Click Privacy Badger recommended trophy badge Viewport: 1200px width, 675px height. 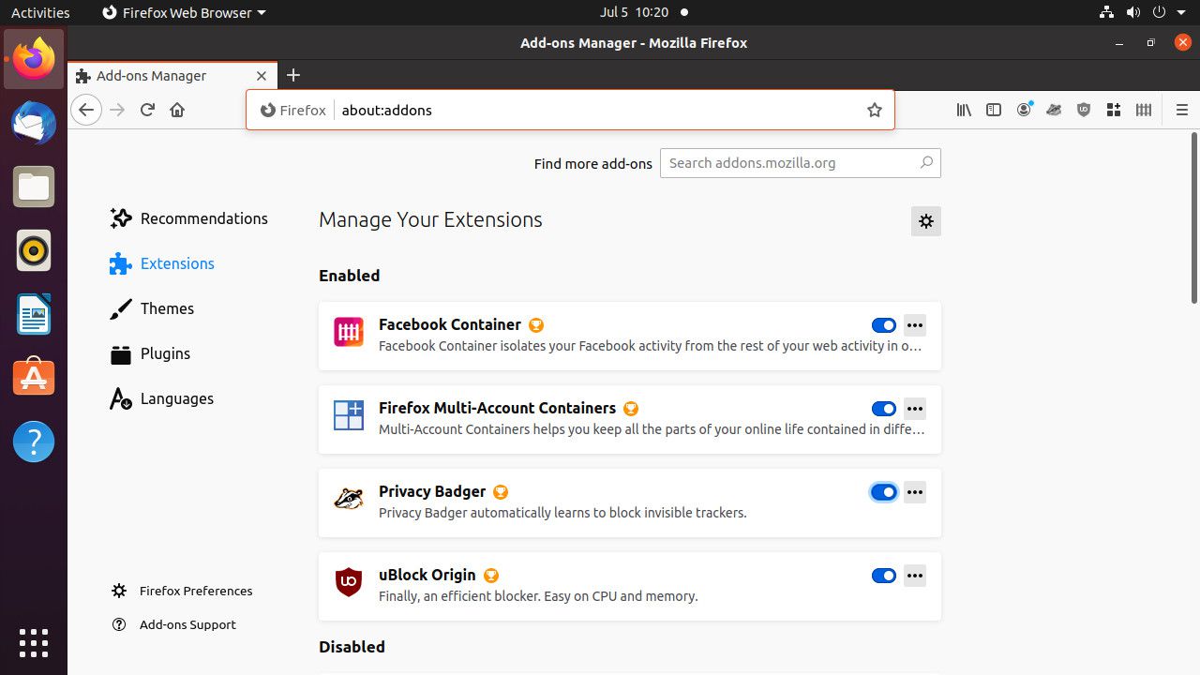pyautogui.click(x=501, y=492)
